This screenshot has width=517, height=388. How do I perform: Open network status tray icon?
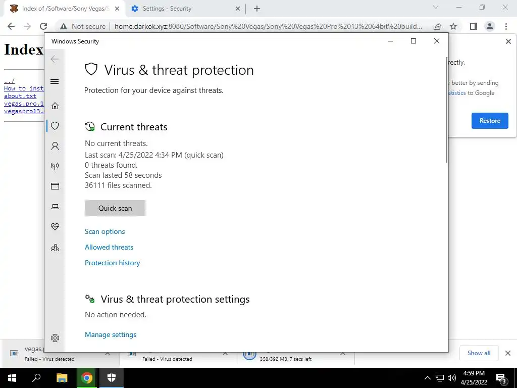tap(440, 378)
